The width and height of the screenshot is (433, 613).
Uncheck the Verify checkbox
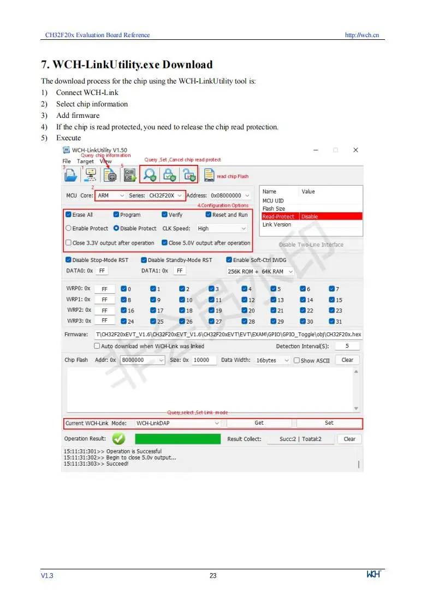165,215
